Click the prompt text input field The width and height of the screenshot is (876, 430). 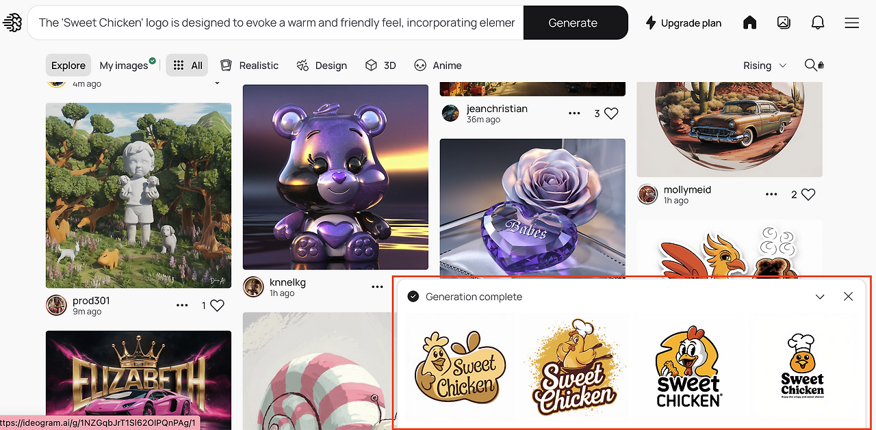pyautogui.click(x=276, y=23)
